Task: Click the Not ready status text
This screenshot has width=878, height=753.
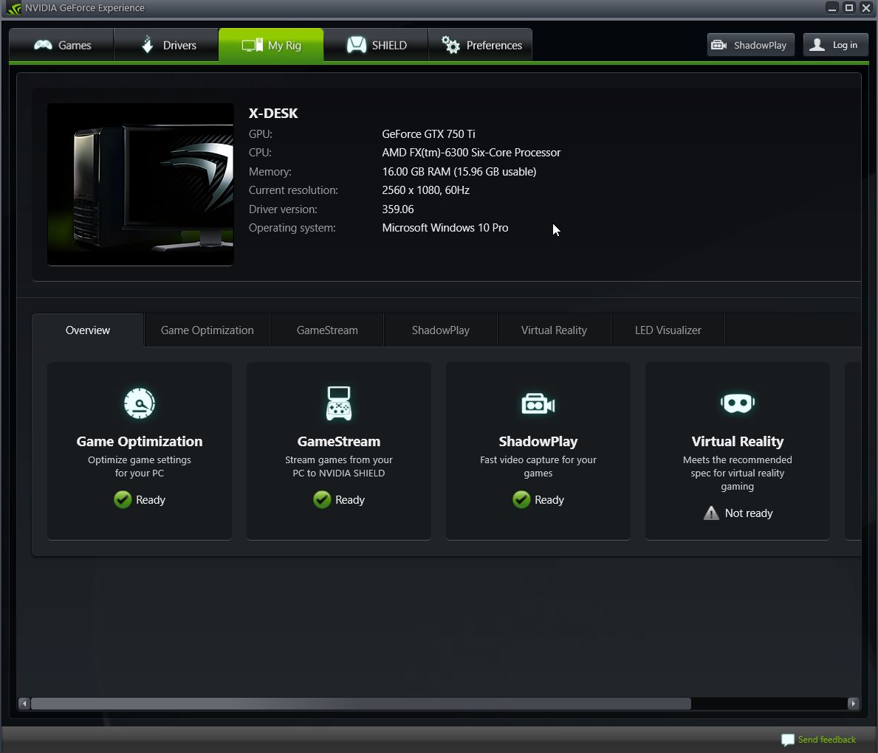Action: pyautogui.click(x=749, y=513)
